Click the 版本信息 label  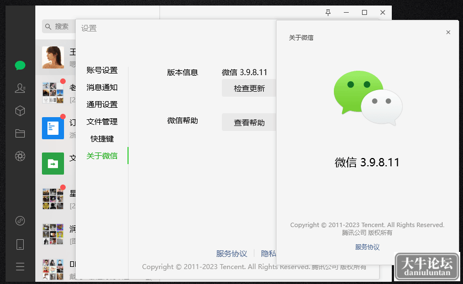coord(183,72)
